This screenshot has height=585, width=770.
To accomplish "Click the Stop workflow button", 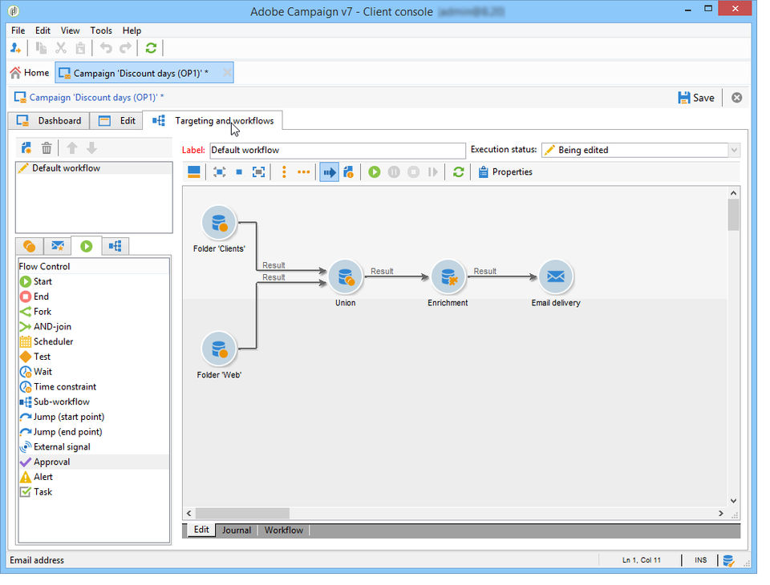I will 414,172.
